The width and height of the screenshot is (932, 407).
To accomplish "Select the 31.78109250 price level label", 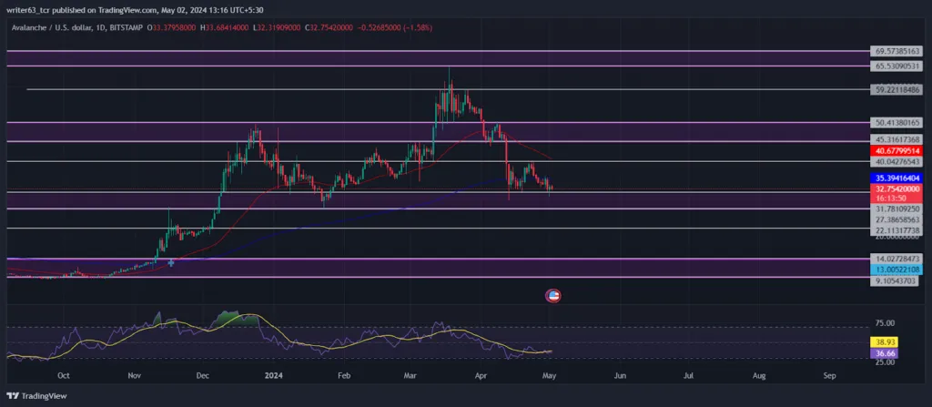I will point(896,209).
